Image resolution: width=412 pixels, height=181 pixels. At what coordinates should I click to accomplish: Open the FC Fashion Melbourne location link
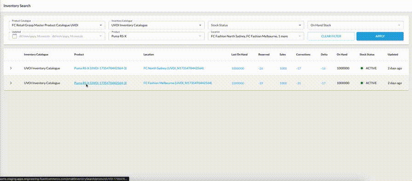tap(177, 83)
